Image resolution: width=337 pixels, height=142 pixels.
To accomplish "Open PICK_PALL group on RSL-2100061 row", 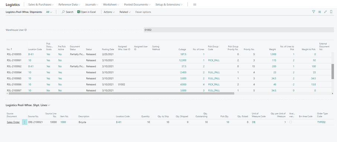I will [214, 60].
